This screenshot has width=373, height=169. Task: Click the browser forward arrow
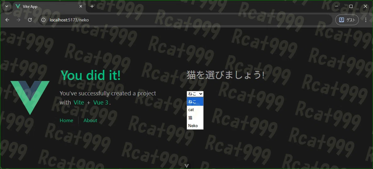(x=18, y=20)
